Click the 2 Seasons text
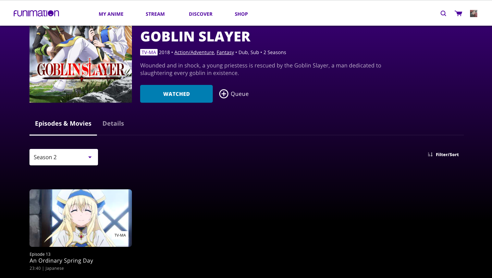Image resolution: width=492 pixels, height=278 pixels. coord(275,52)
